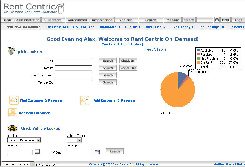Expand the Switch Location dropdown in footer
Screen dimensions: 245x167
point(32,164)
